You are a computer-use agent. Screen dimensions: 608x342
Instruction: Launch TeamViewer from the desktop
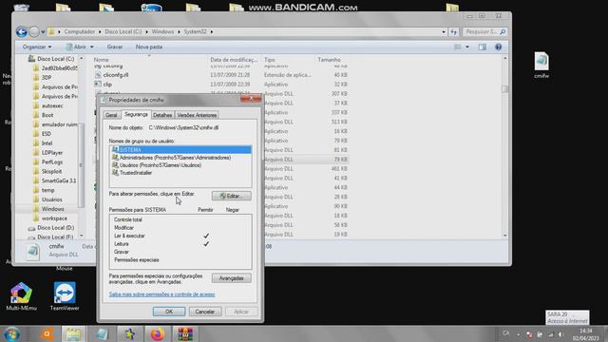coord(65,296)
